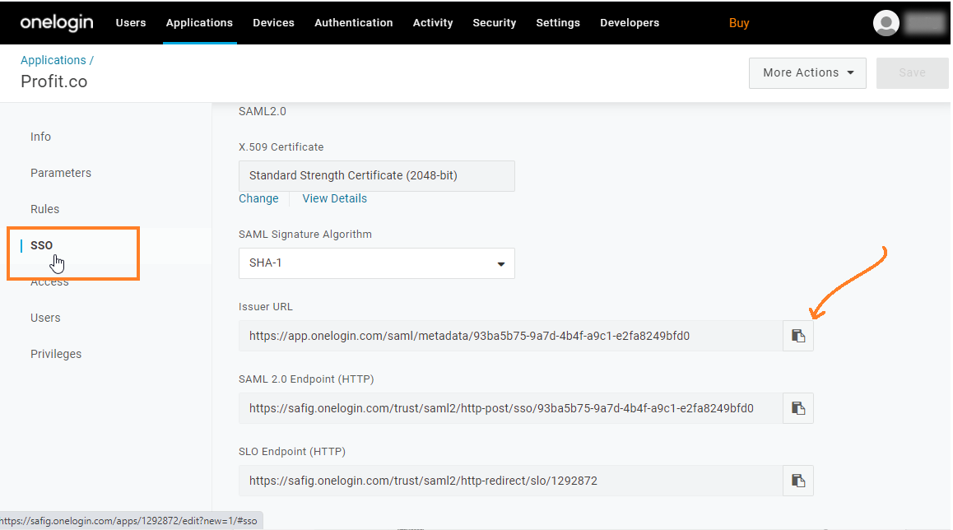Go to the OneLogin home logo
This screenshot has width=953, height=530.
click(x=57, y=22)
